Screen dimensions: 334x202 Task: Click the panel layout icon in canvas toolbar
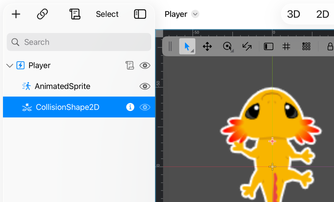click(268, 47)
